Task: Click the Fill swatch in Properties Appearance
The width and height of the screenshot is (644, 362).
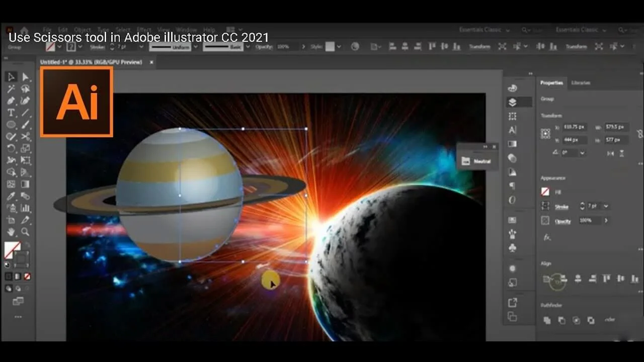Action: pyautogui.click(x=545, y=192)
